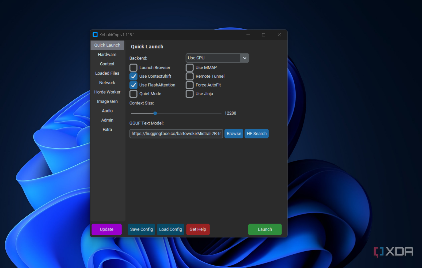The width and height of the screenshot is (422, 268).
Task: Open the Audio tab
Action: pyautogui.click(x=107, y=111)
